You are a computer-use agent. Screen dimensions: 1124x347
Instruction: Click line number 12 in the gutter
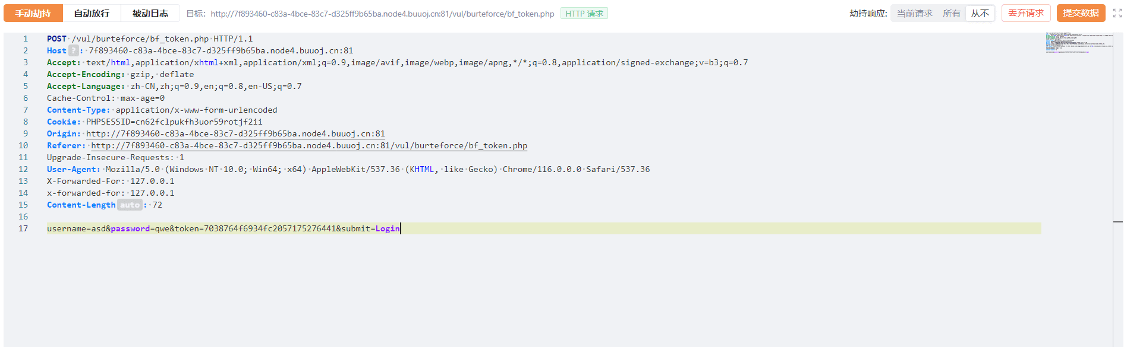click(23, 170)
